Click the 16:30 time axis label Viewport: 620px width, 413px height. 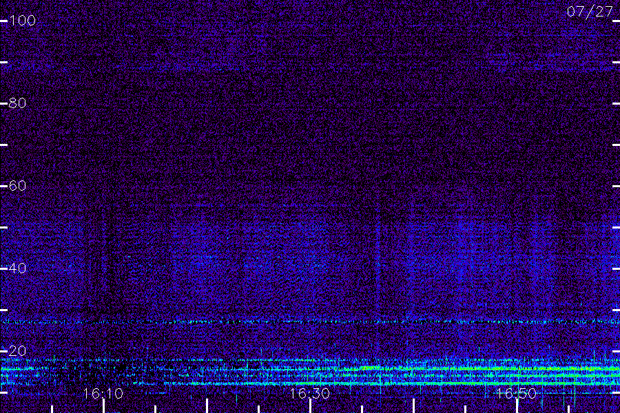[x=309, y=394]
